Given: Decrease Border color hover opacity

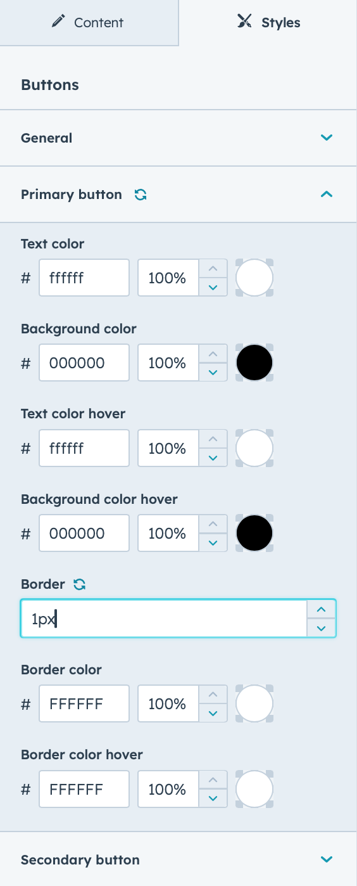Looking at the screenshot, I should click(213, 799).
